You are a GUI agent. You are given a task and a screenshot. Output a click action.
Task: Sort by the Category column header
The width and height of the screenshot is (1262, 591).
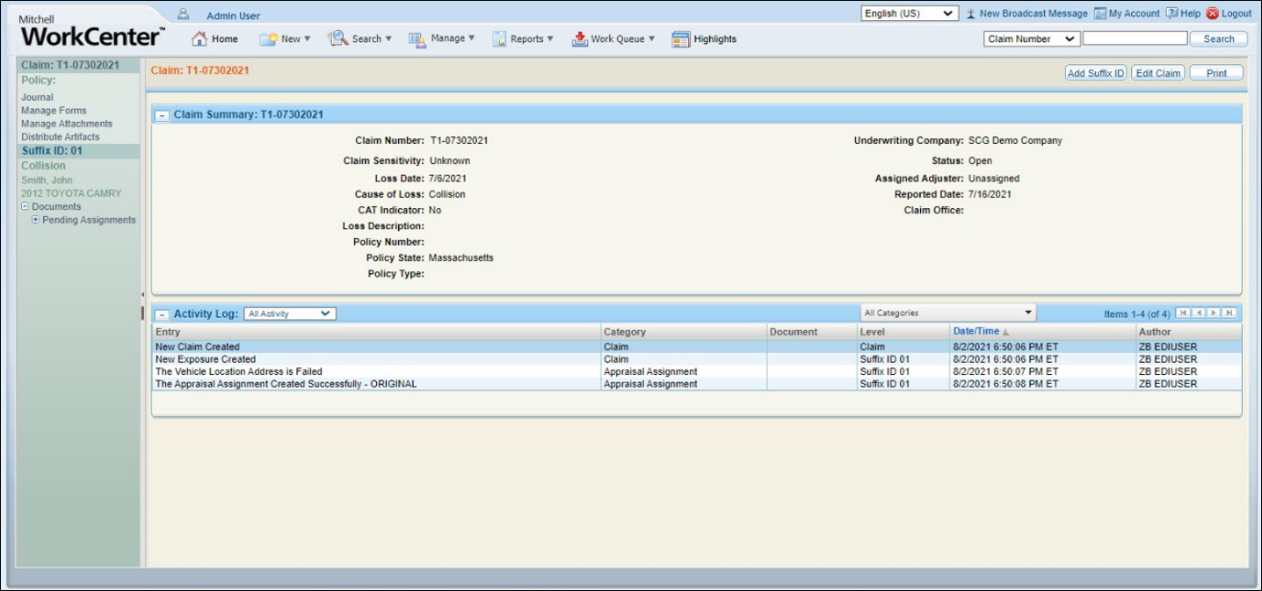point(684,332)
